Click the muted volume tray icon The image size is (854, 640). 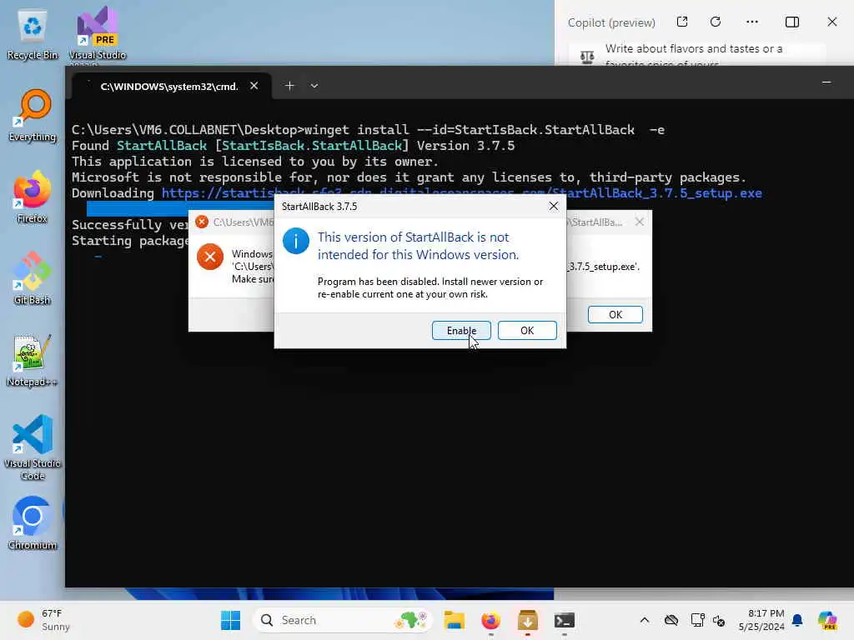[719, 620]
